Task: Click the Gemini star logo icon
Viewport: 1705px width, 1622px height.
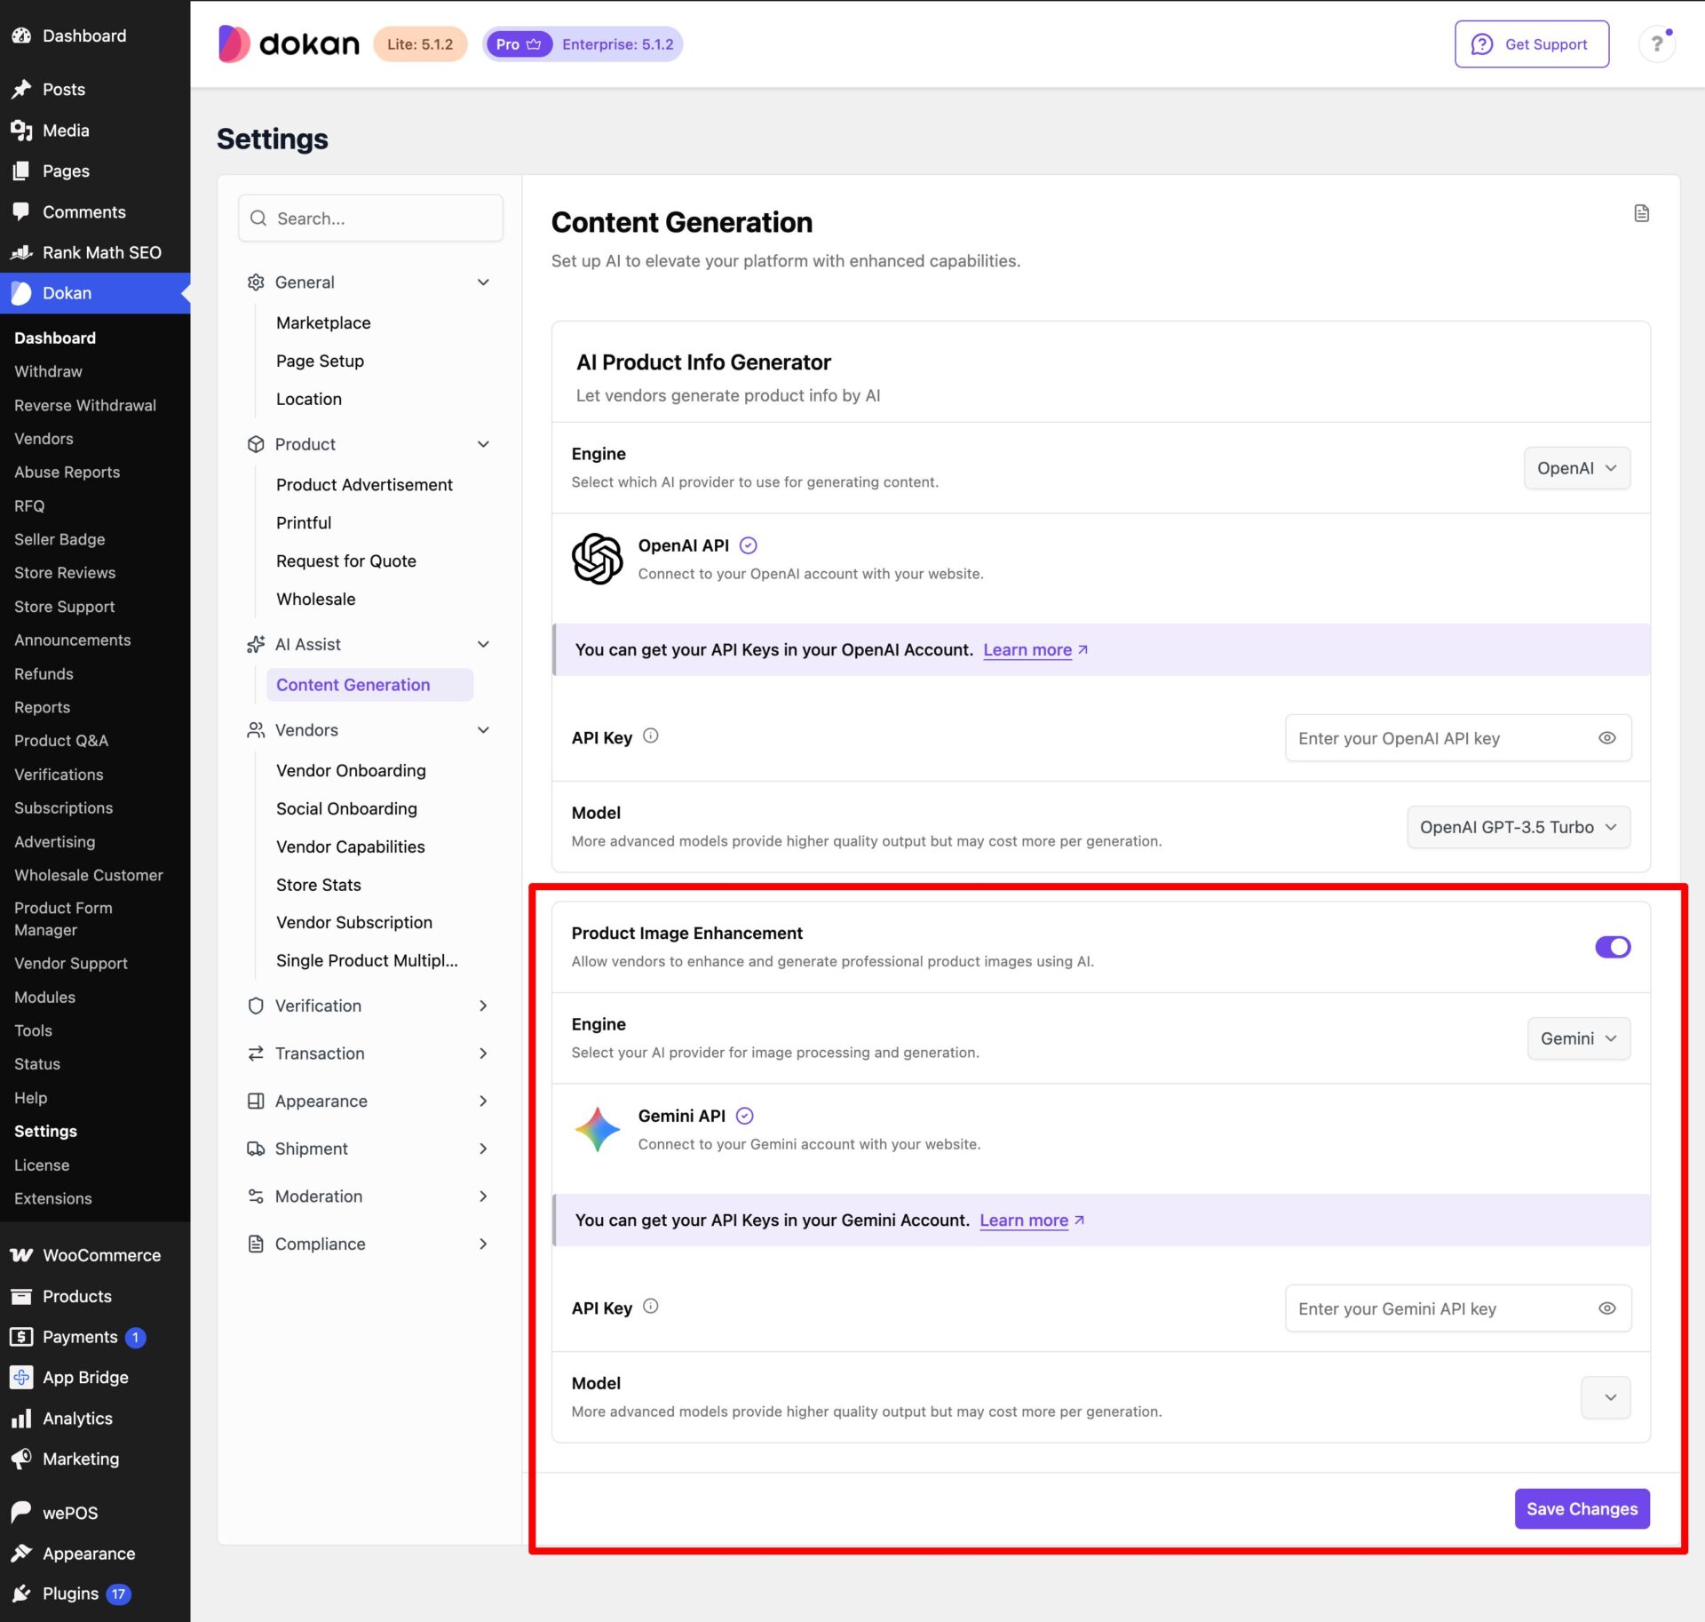Action: click(597, 1129)
